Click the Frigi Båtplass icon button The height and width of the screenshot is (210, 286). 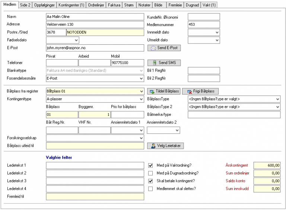tap(190, 91)
